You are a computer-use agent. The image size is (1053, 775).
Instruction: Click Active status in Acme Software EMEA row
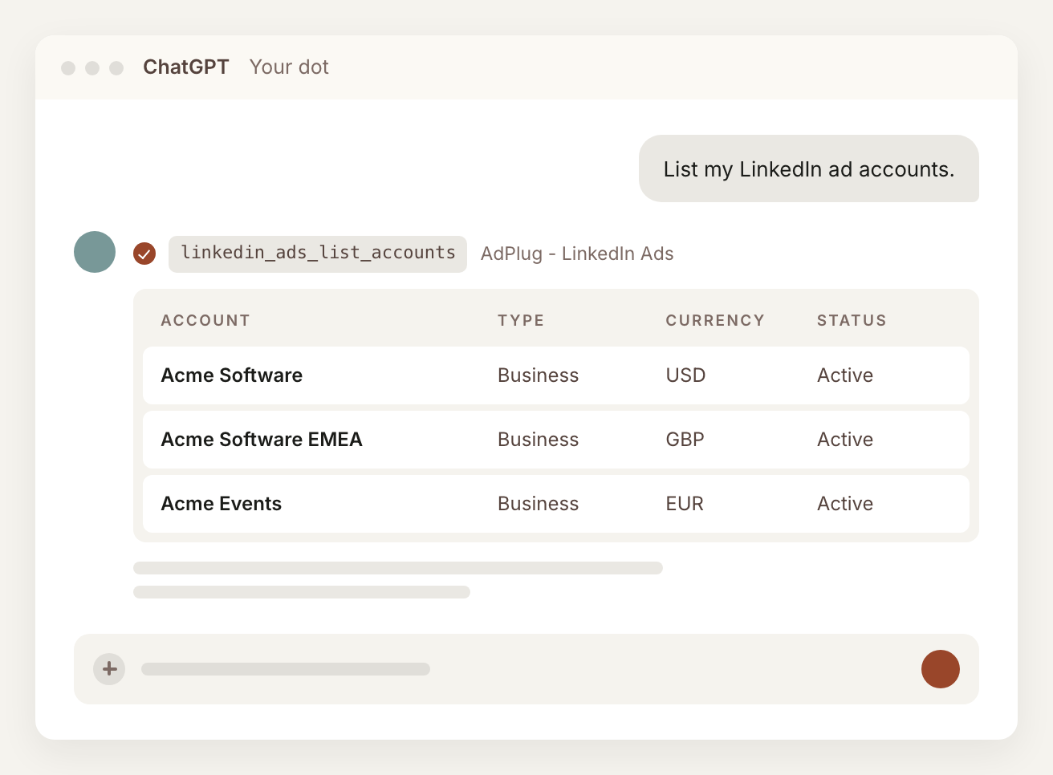click(845, 440)
